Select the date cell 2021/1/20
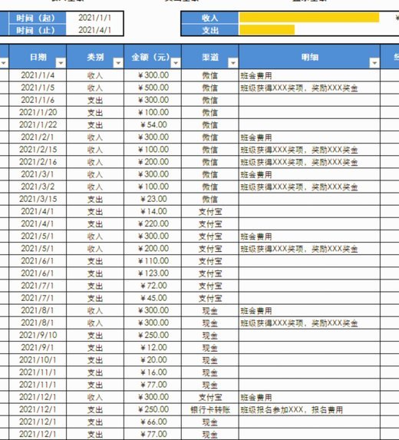The image size is (399, 440). point(38,112)
